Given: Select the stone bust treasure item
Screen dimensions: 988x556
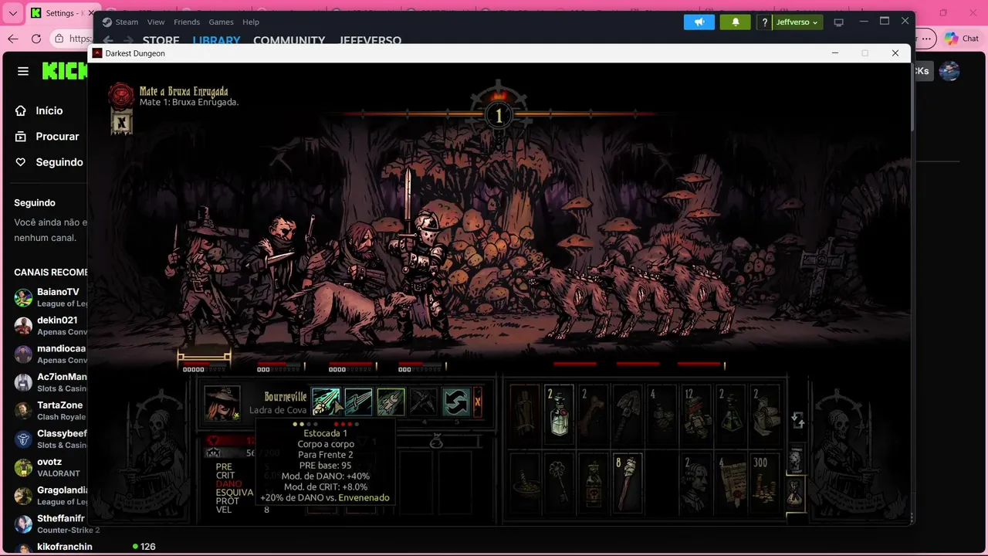Looking at the screenshot, I should 696,483.
